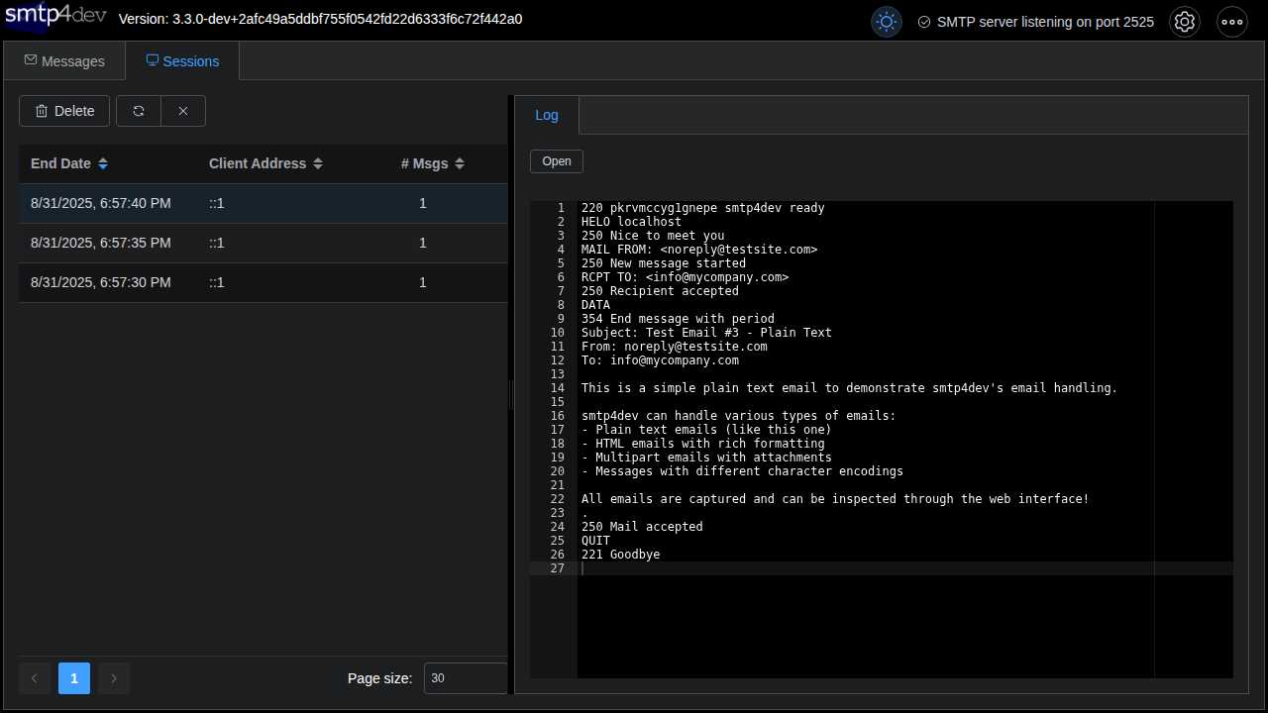Image resolution: width=1268 pixels, height=713 pixels.
Task: Click the '250 Mail accepted' log line
Action: pos(642,527)
